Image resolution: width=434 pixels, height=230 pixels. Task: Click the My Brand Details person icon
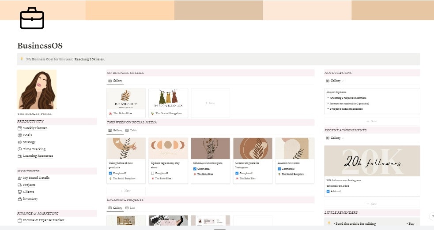[20, 178]
